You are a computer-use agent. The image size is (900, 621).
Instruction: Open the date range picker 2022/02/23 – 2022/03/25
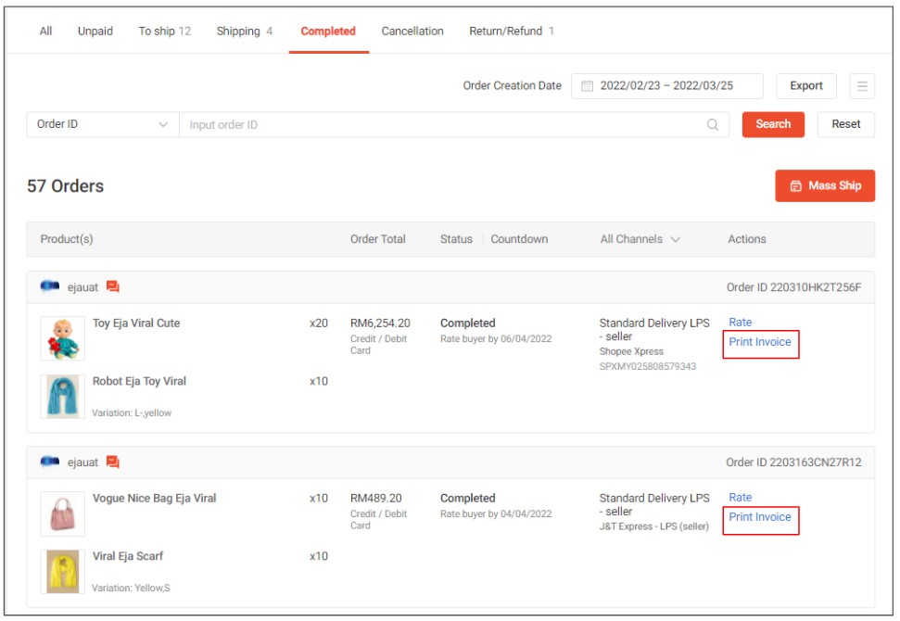(667, 85)
